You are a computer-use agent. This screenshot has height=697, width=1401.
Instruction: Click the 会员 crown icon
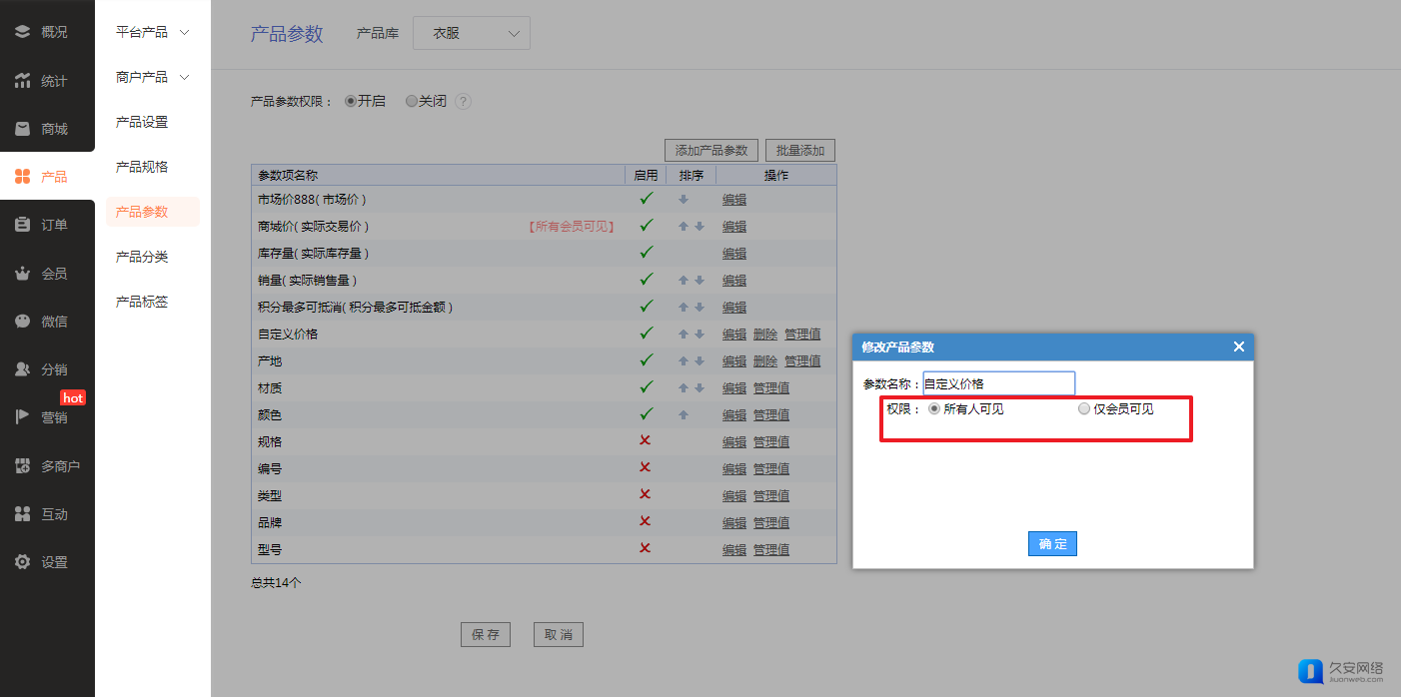(x=22, y=274)
